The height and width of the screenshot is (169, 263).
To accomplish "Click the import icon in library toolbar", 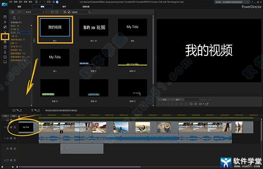I will tap(12, 12).
